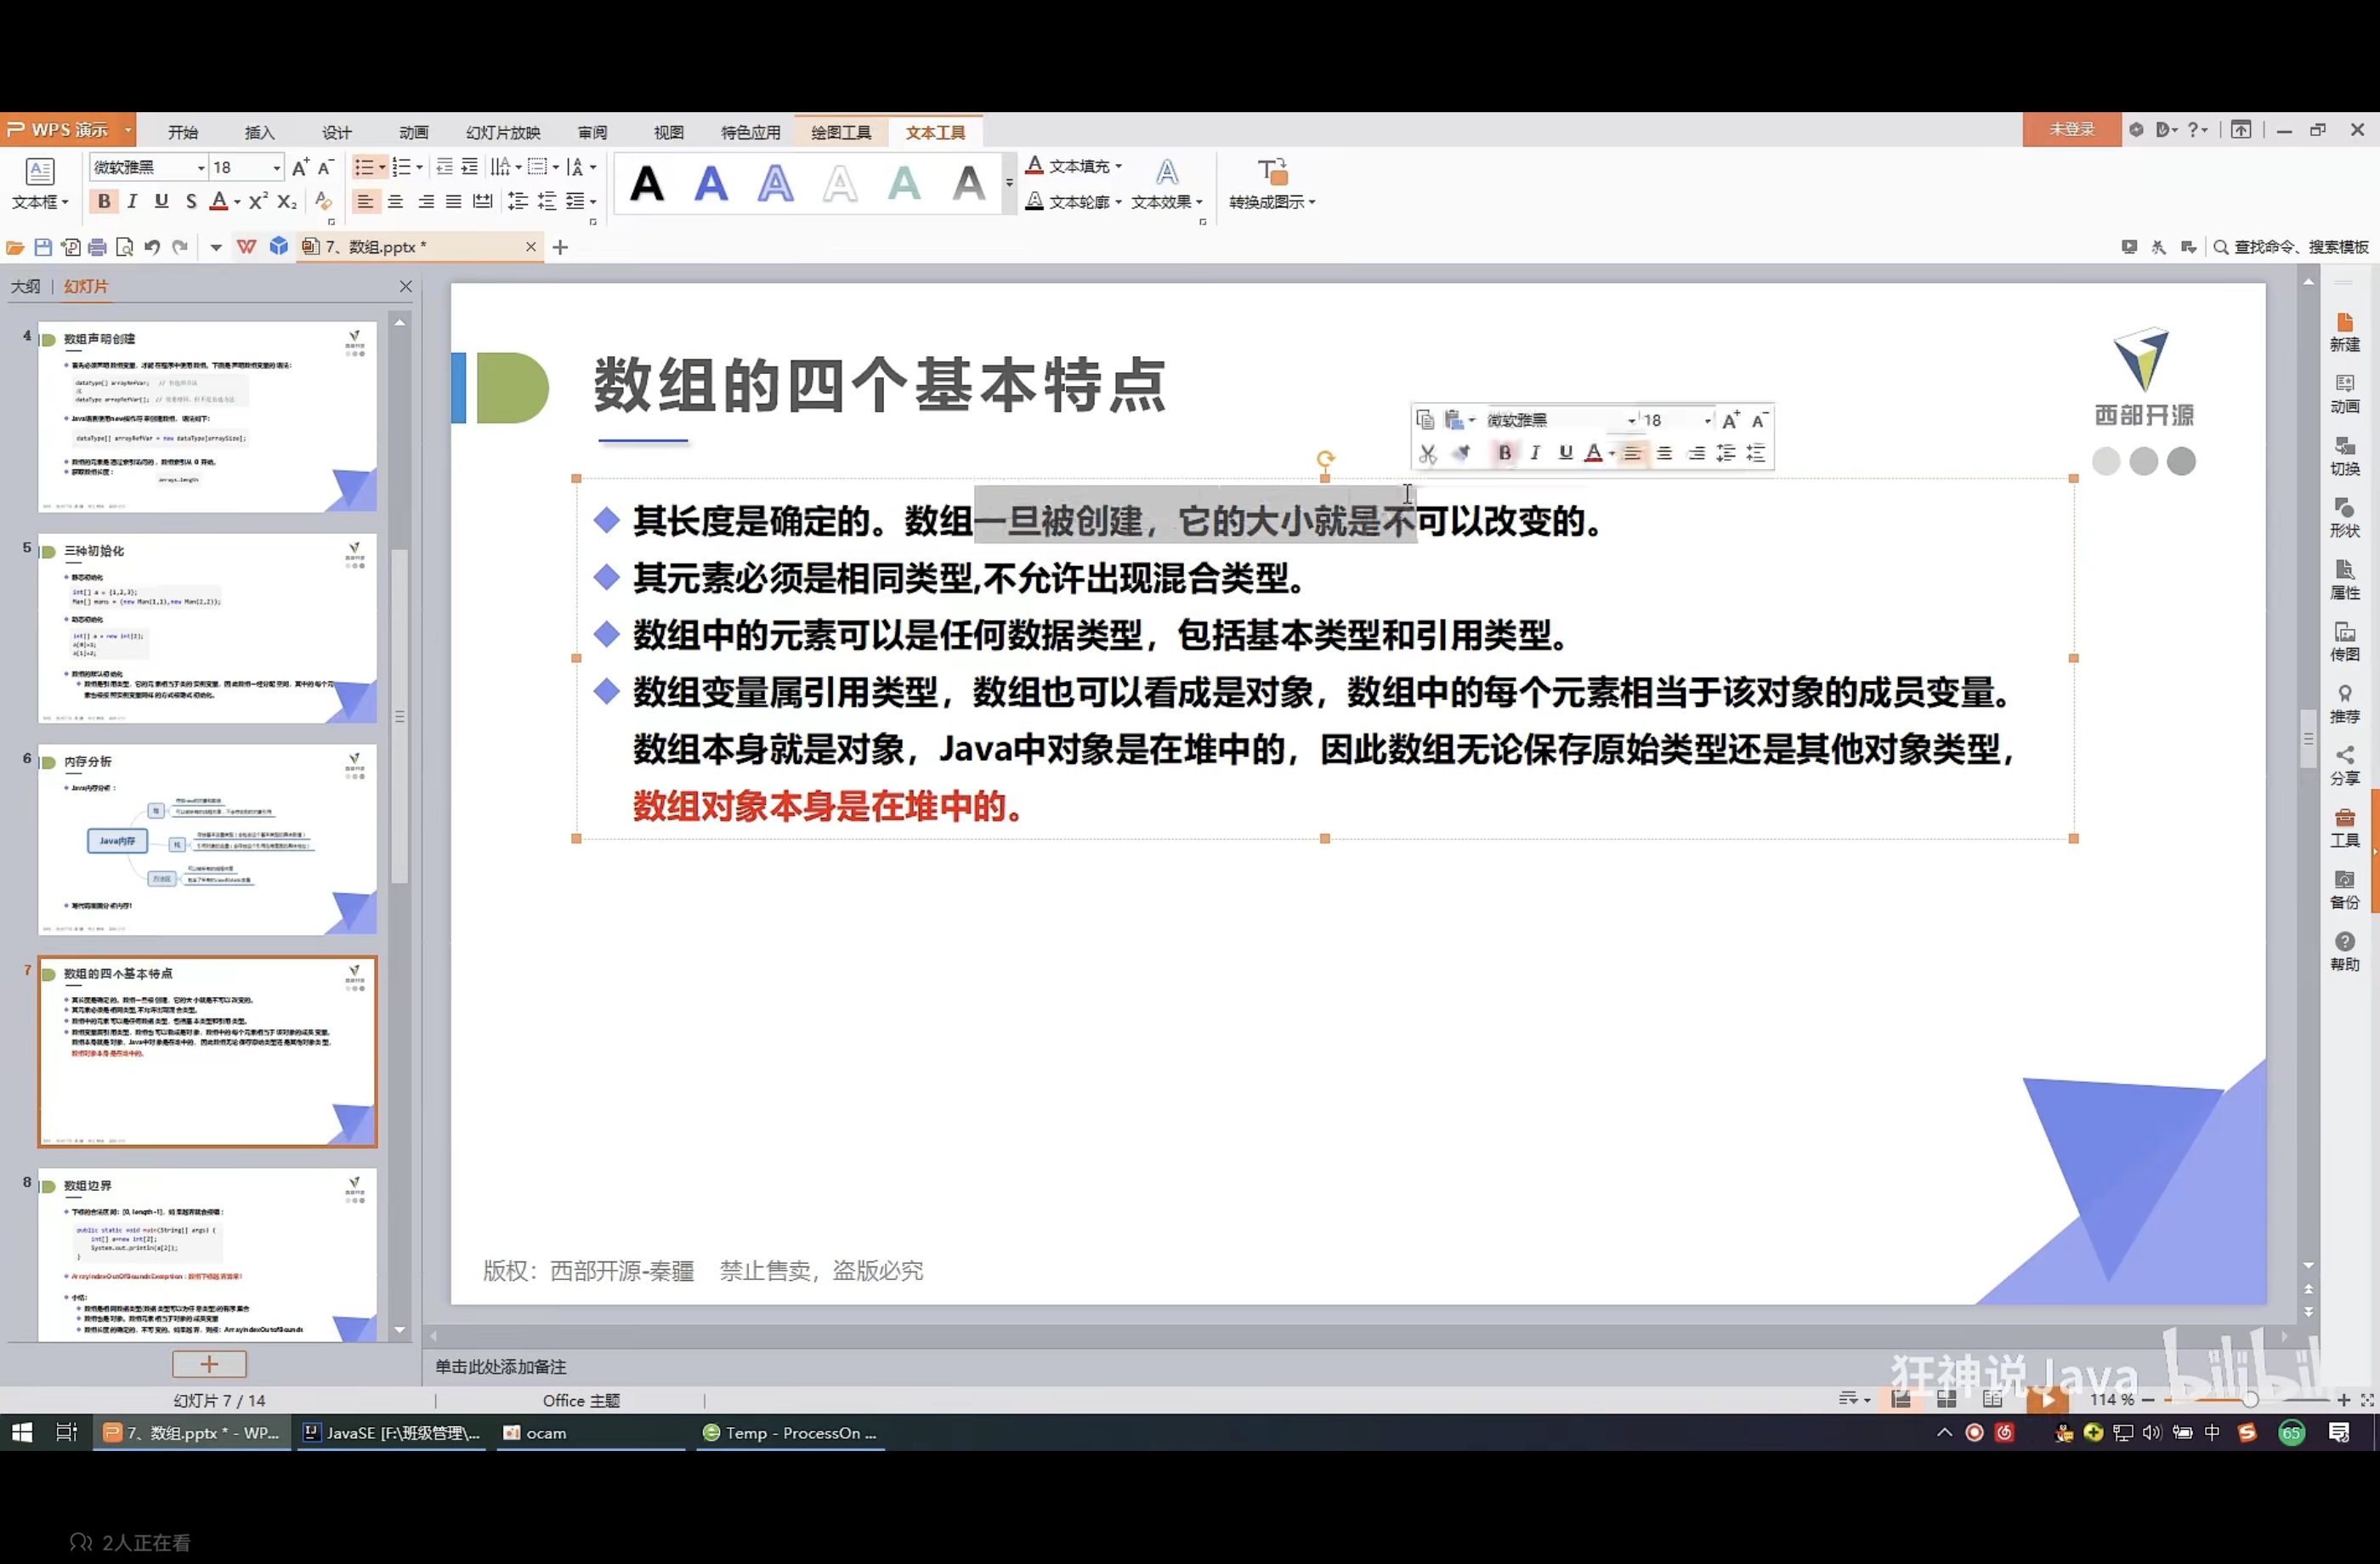Toggle Italic in the floating mini toolbar

(x=1535, y=453)
